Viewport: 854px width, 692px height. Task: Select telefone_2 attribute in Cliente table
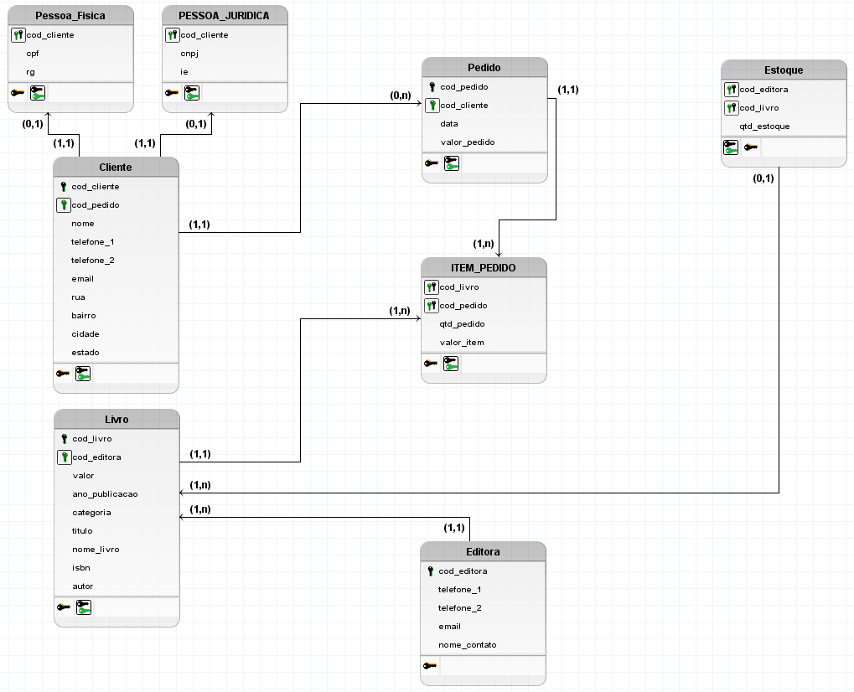[92, 261]
